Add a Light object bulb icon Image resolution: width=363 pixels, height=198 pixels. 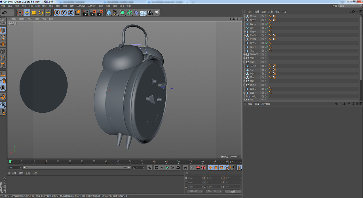(157, 12)
